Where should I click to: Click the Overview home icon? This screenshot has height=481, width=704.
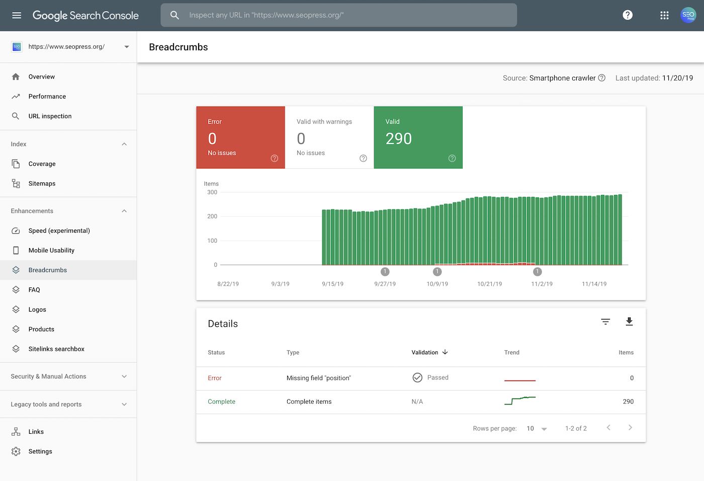coord(16,77)
